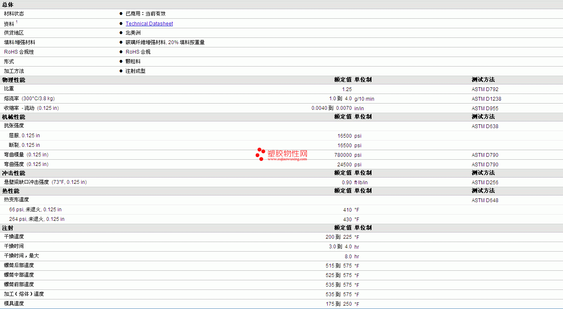Screen dimensions: 563x309
Task: Click the 额定值 header in 注射 section
Action: 343,228
